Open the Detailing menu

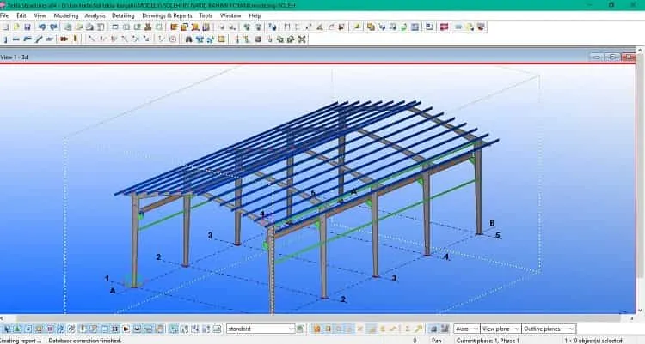(123, 15)
